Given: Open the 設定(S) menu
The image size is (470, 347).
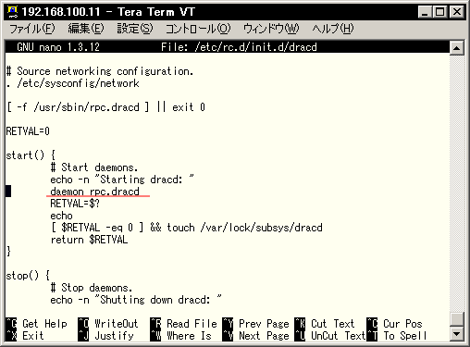Looking at the screenshot, I should click(x=135, y=29).
